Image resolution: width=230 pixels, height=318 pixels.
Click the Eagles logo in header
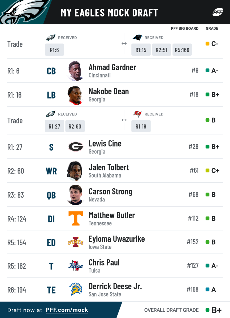(x=24, y=12)
